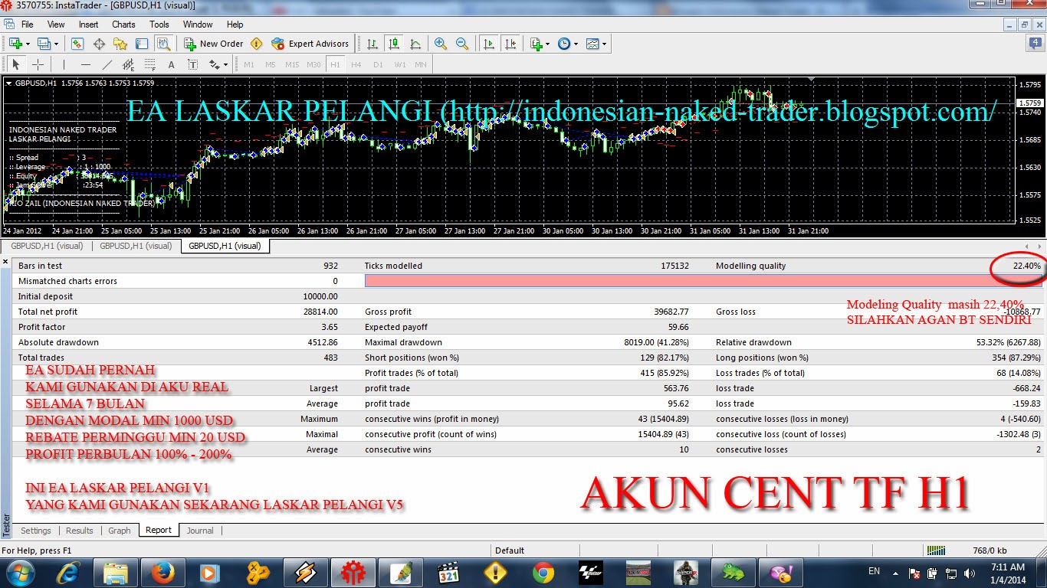Open the Terminal panel icon
1047x588 pixels.
(x=142, y=44)
